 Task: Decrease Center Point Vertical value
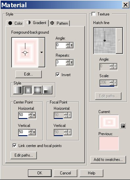click(x=30, y=134)
